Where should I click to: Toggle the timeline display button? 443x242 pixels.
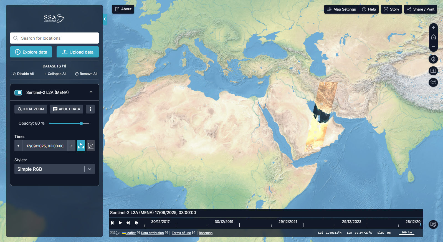[x=81, y=146]
